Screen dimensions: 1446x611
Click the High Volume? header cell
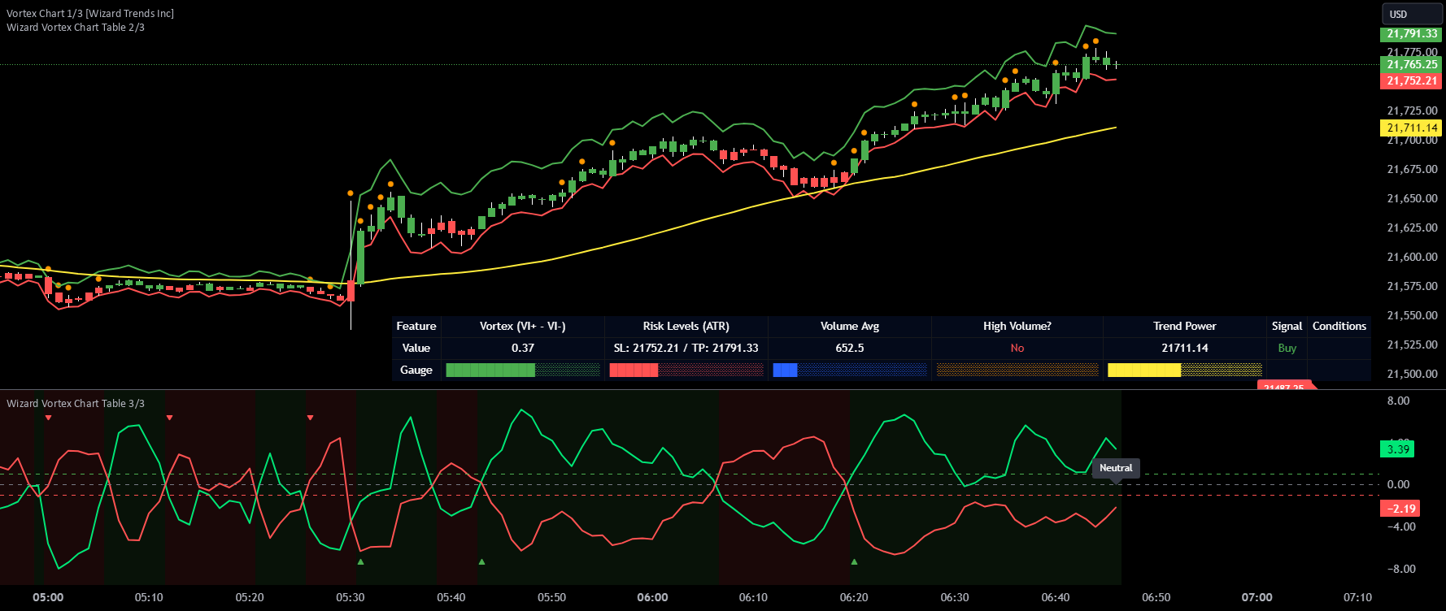[1017, 326]
